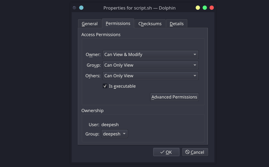Minimize window with the yellow button
This screenshot has width=269, height=167.
tap(198, 8)
